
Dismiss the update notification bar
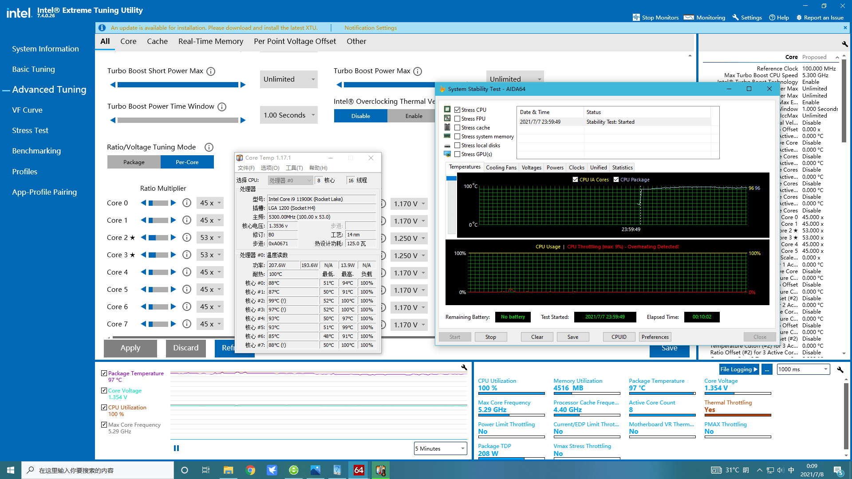[845, 27]
